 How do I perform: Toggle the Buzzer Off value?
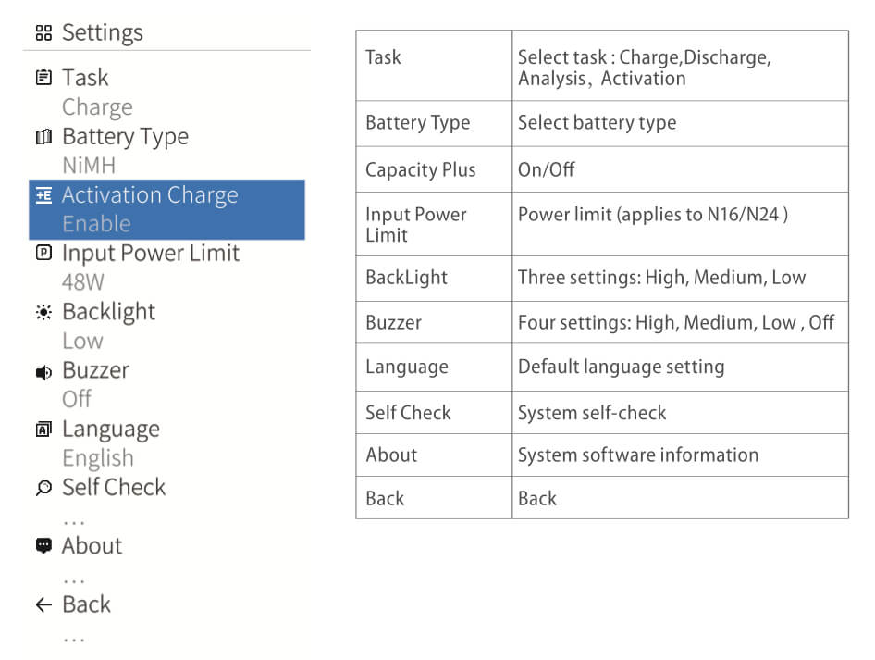click(77, 399)
